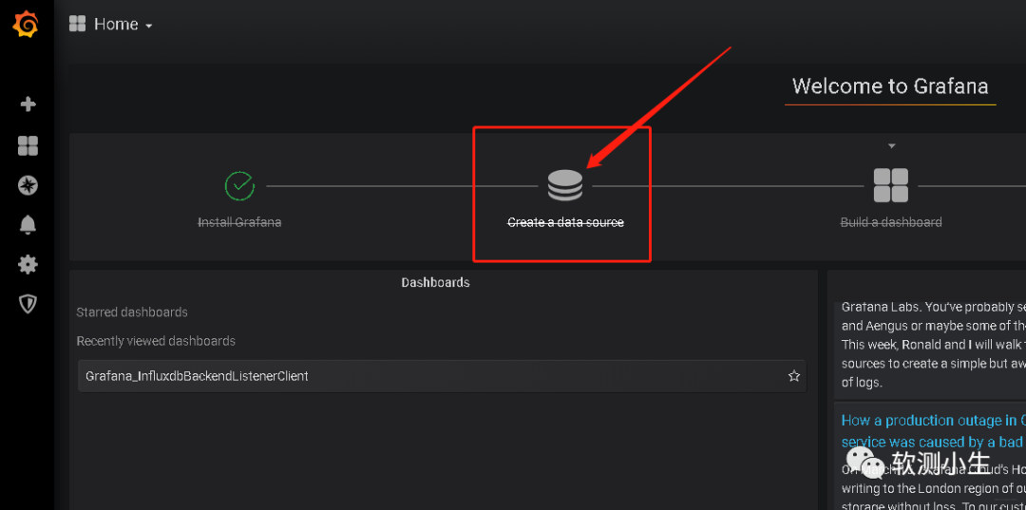Click the Build a dashboard label
Image resolution: width=1026 pixels, height=510 pixels.
tap(890, 222)
